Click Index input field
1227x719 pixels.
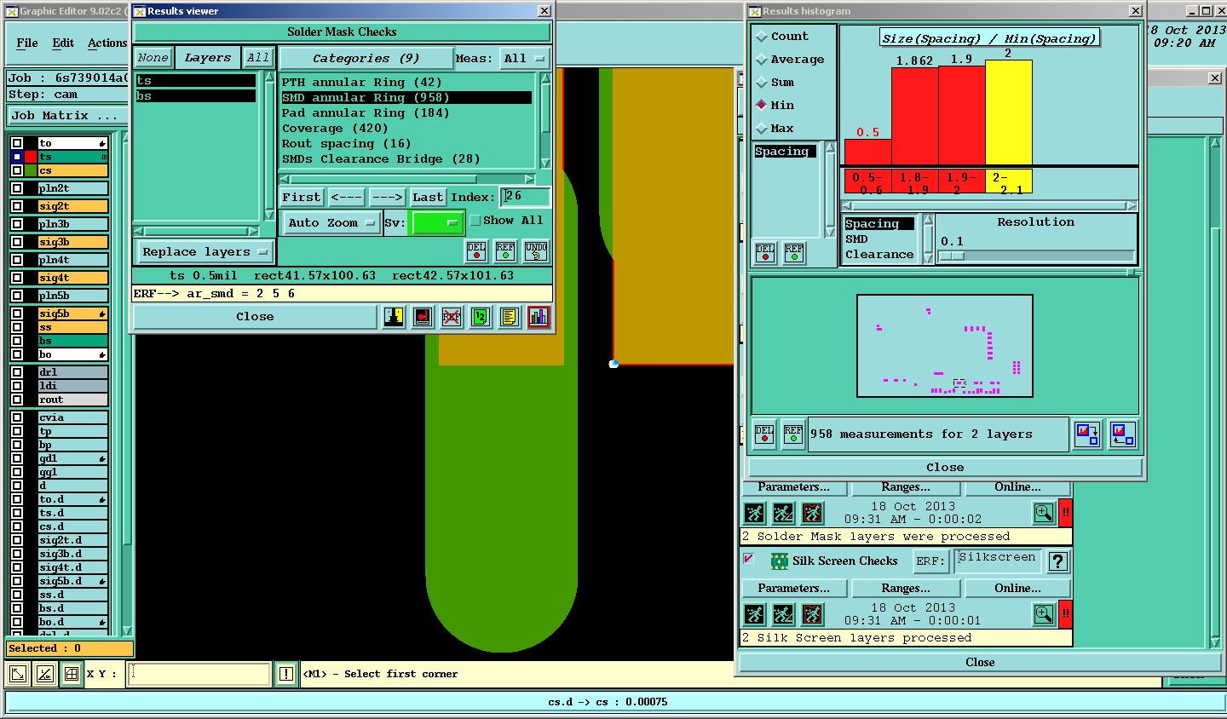coord(525,197)
